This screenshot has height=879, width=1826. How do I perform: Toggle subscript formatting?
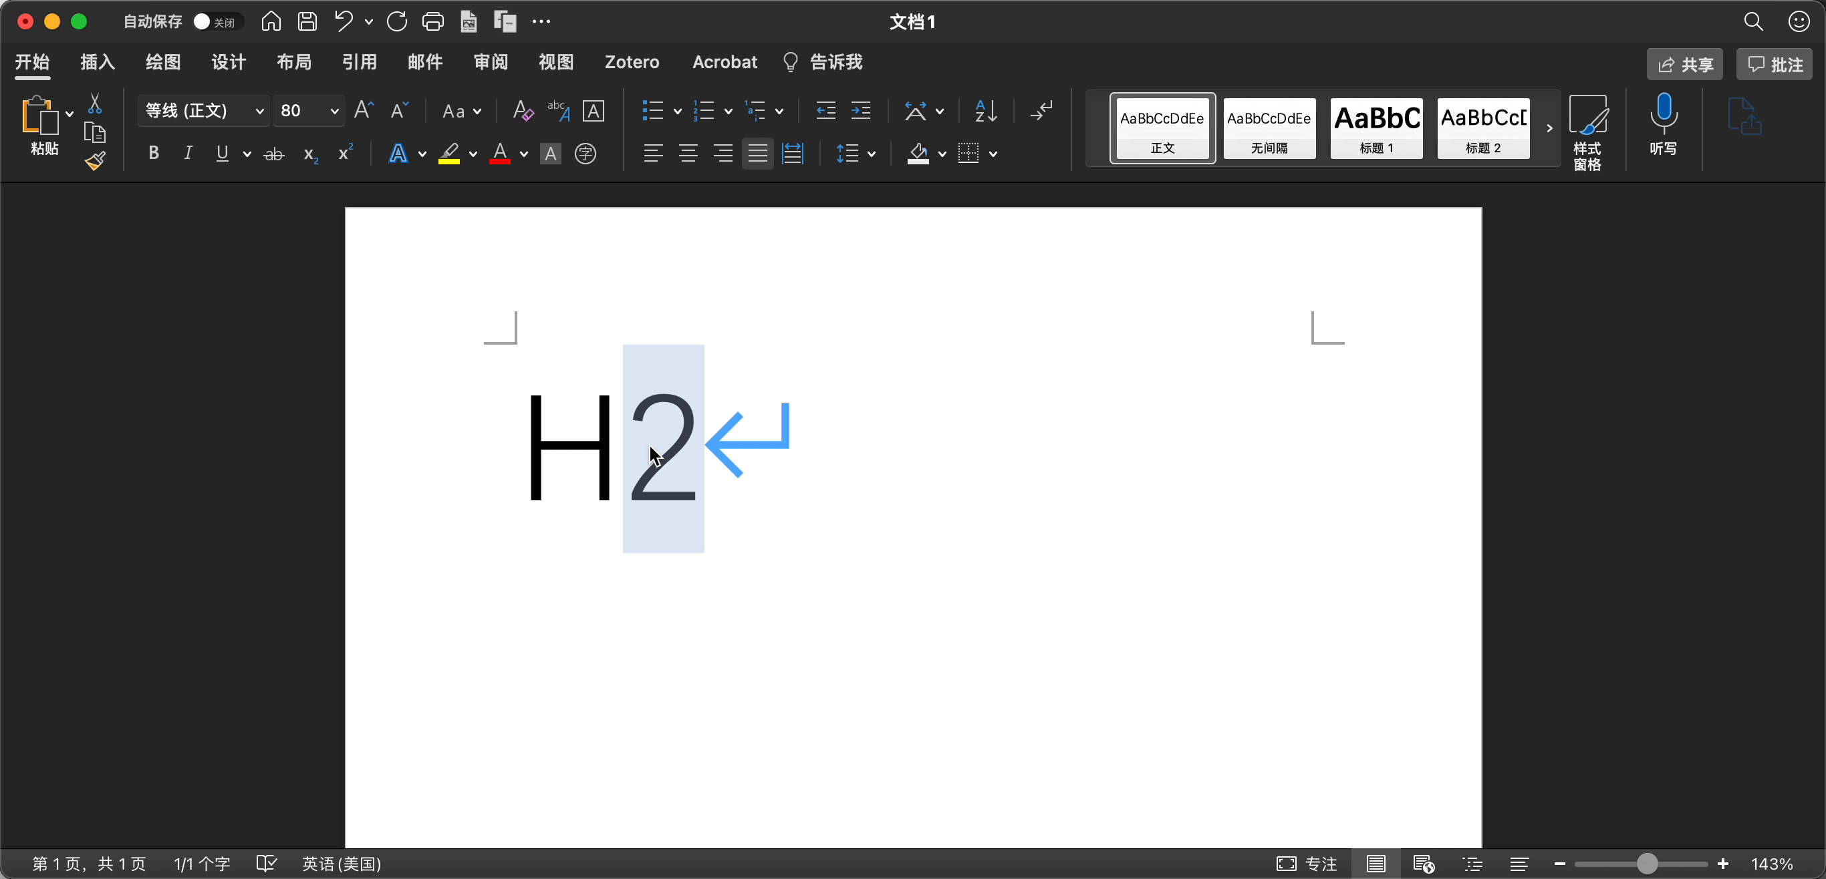[x=311, y=154]
